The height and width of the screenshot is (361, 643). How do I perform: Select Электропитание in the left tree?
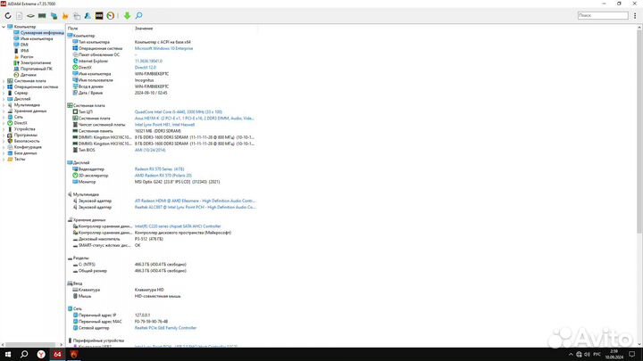tap(36, 62)
